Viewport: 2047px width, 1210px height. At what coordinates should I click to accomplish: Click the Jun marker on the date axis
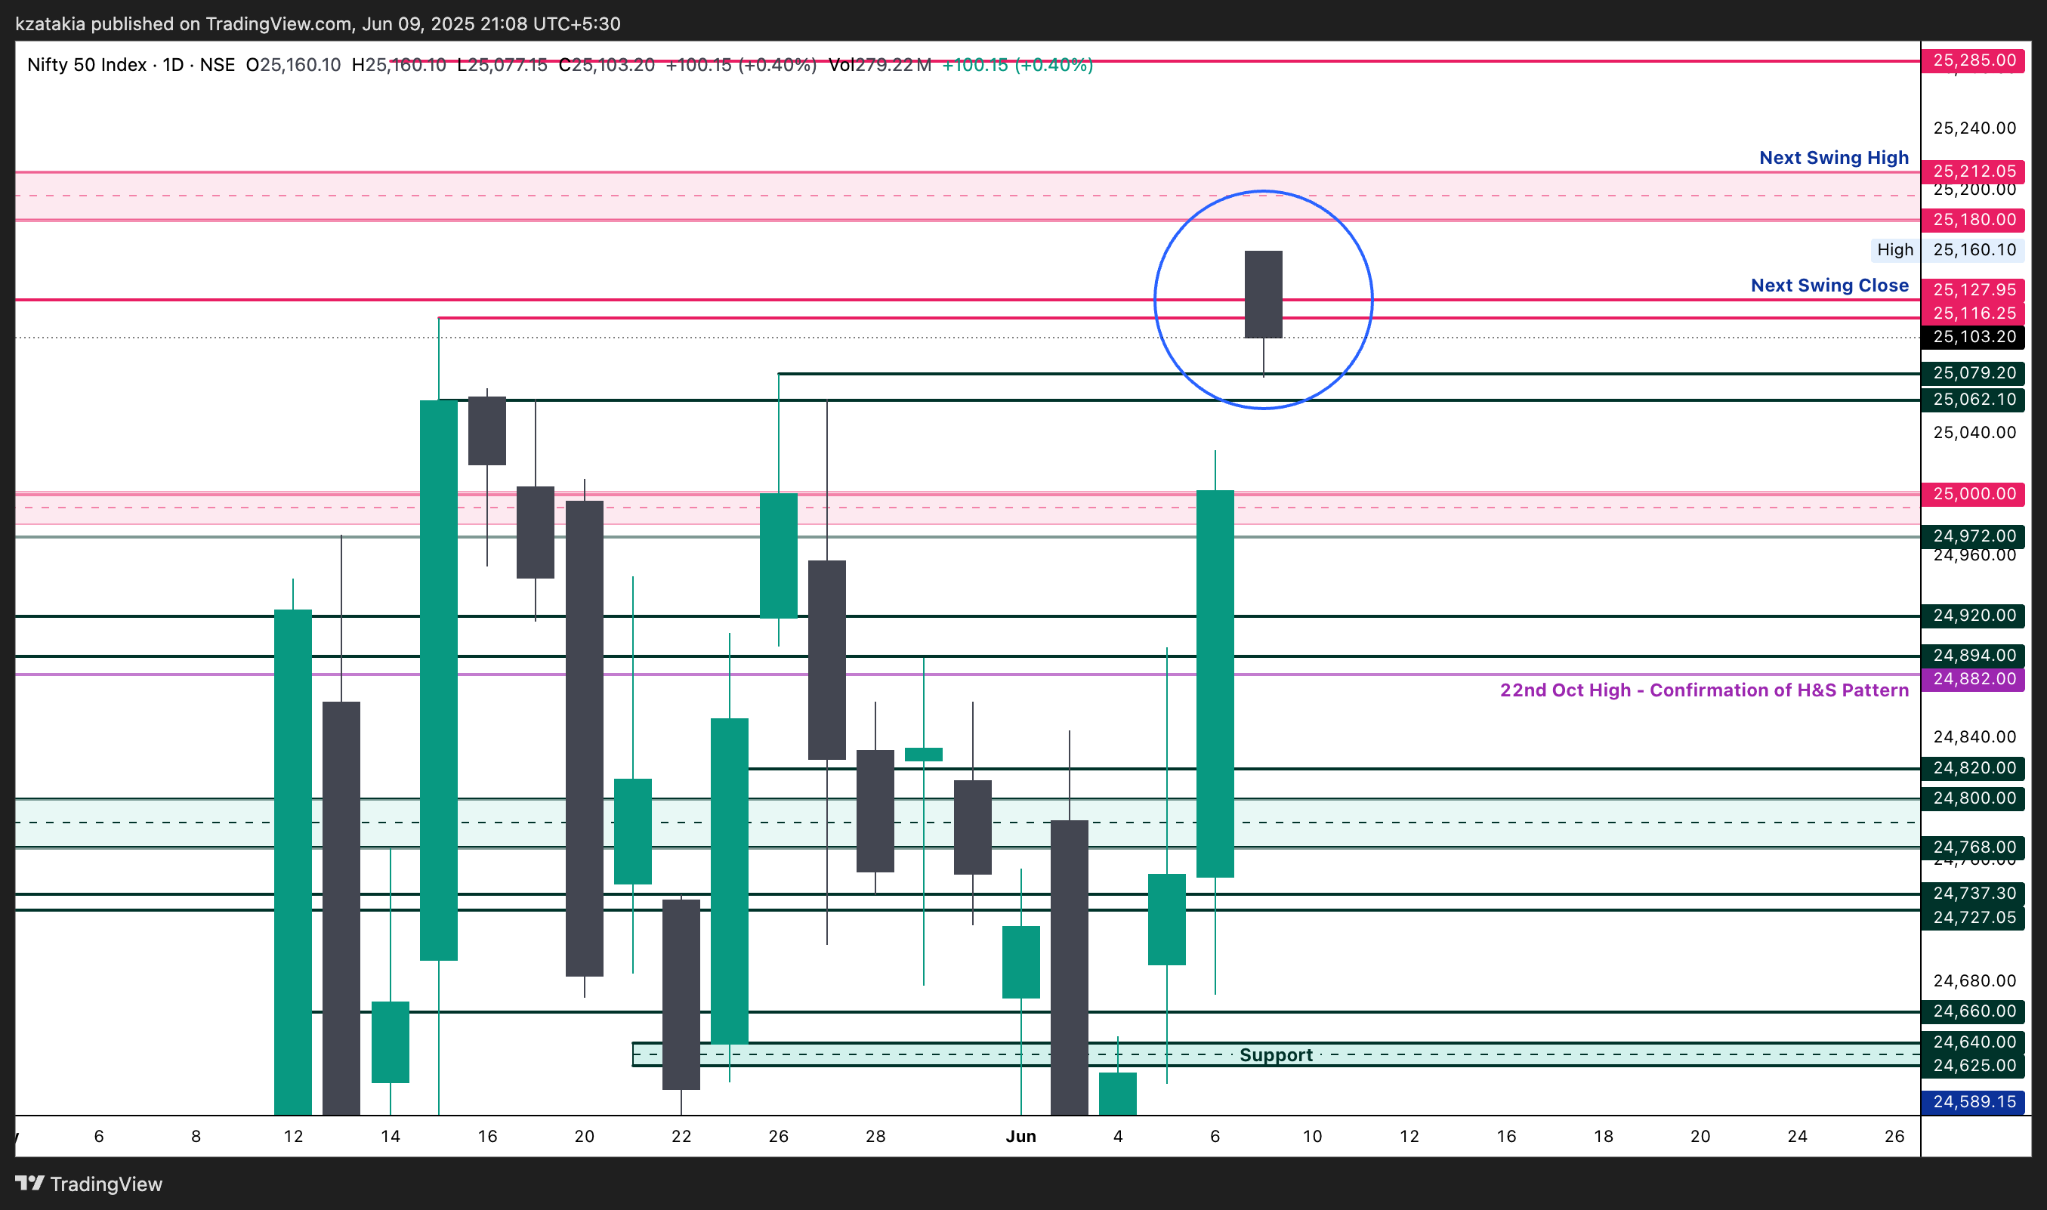point(1020,1136)
